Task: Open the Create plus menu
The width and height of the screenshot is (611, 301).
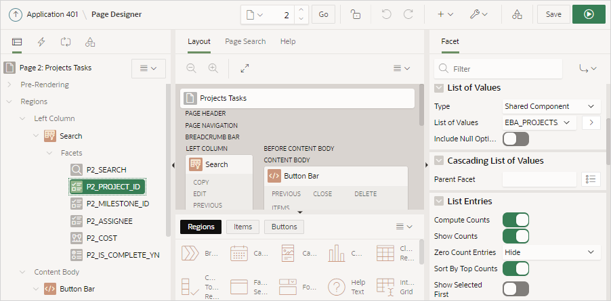Action: (x=445, y=15)
